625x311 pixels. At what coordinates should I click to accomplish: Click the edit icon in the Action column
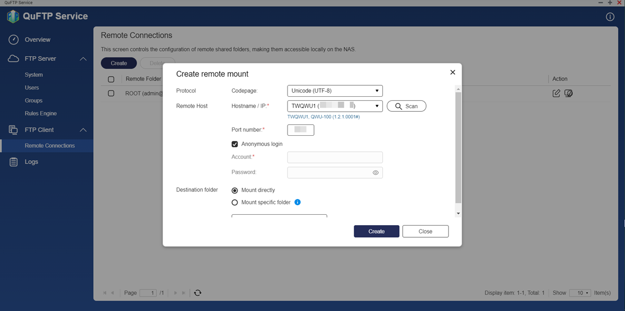pyautogui.click(x=557, y=93)
